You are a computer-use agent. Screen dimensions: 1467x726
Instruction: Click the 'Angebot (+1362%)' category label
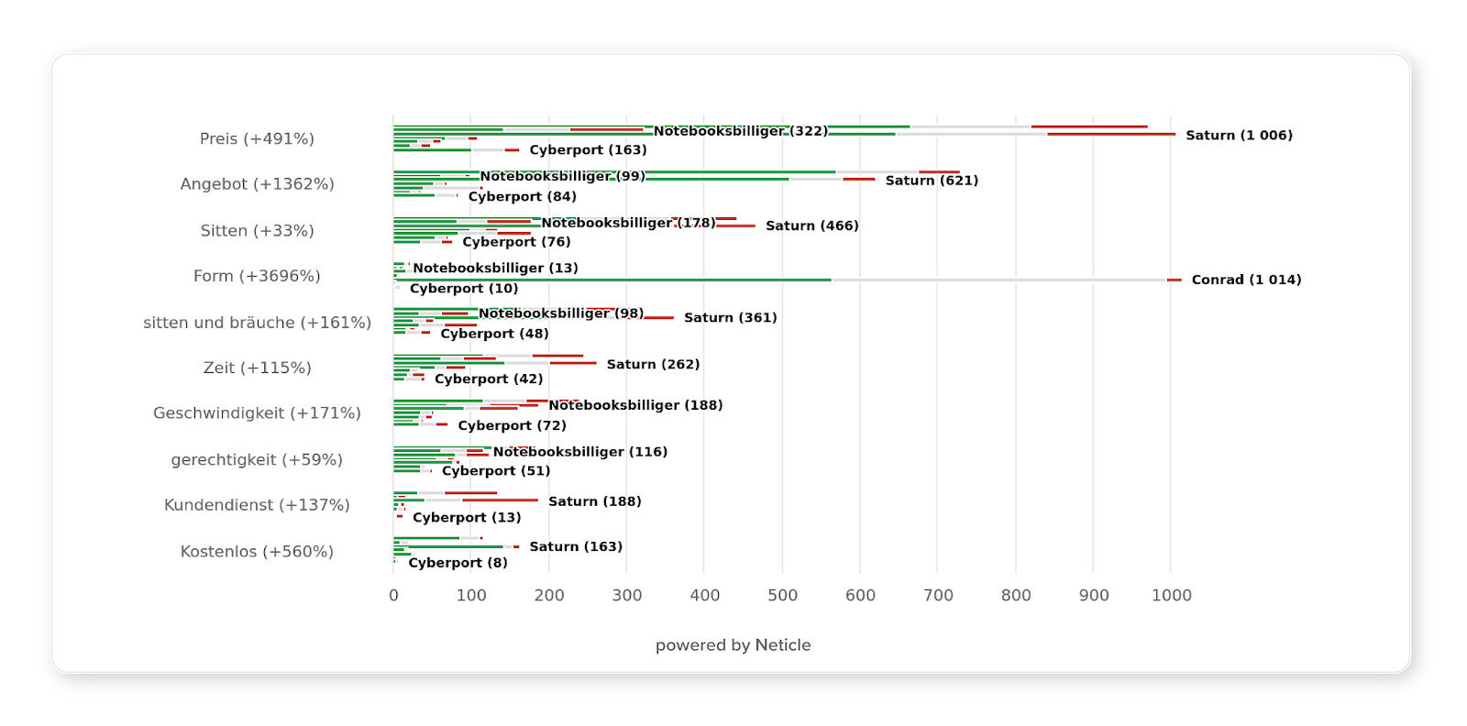click(x=257, y=184)
